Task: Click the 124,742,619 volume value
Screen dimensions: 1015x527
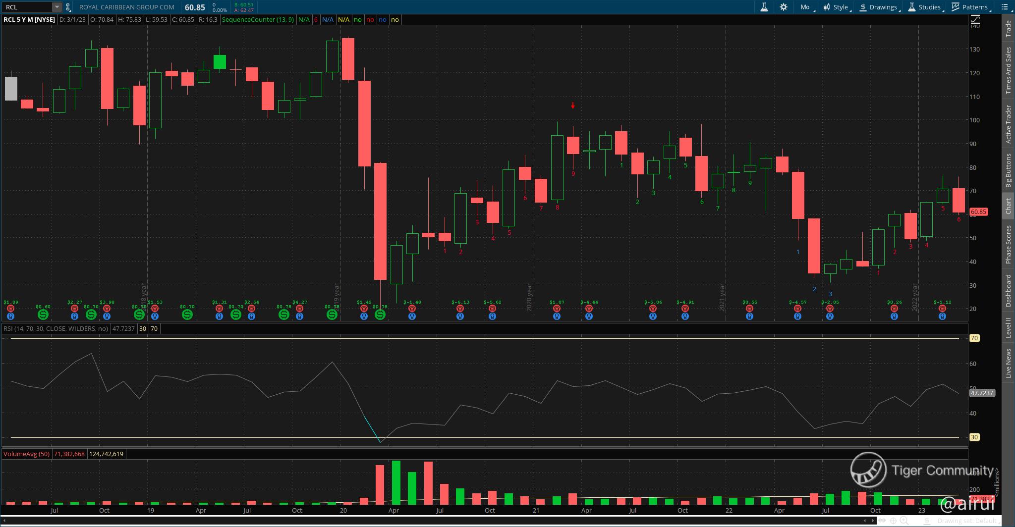Action: tap(106, 454)
